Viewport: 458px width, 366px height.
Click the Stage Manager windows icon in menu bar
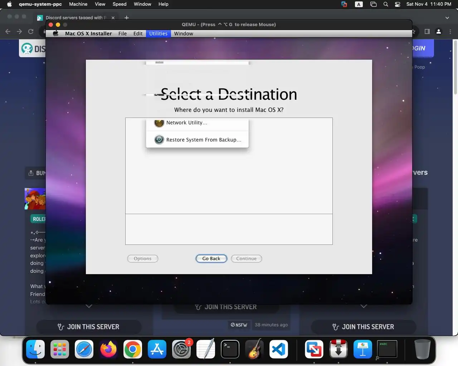coord(373,4)
